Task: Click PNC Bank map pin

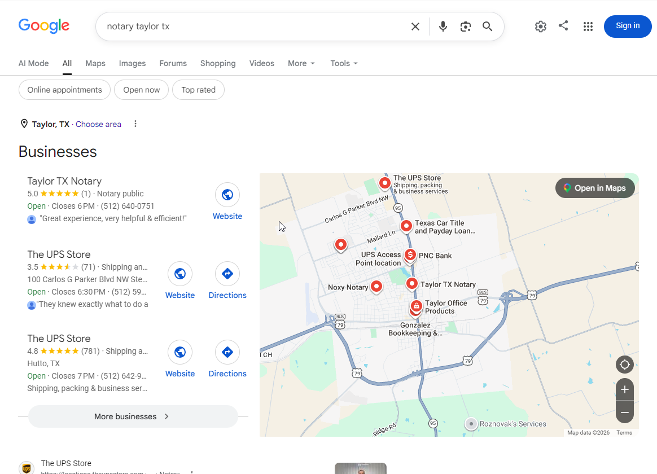Action: (x=410, y=255)
